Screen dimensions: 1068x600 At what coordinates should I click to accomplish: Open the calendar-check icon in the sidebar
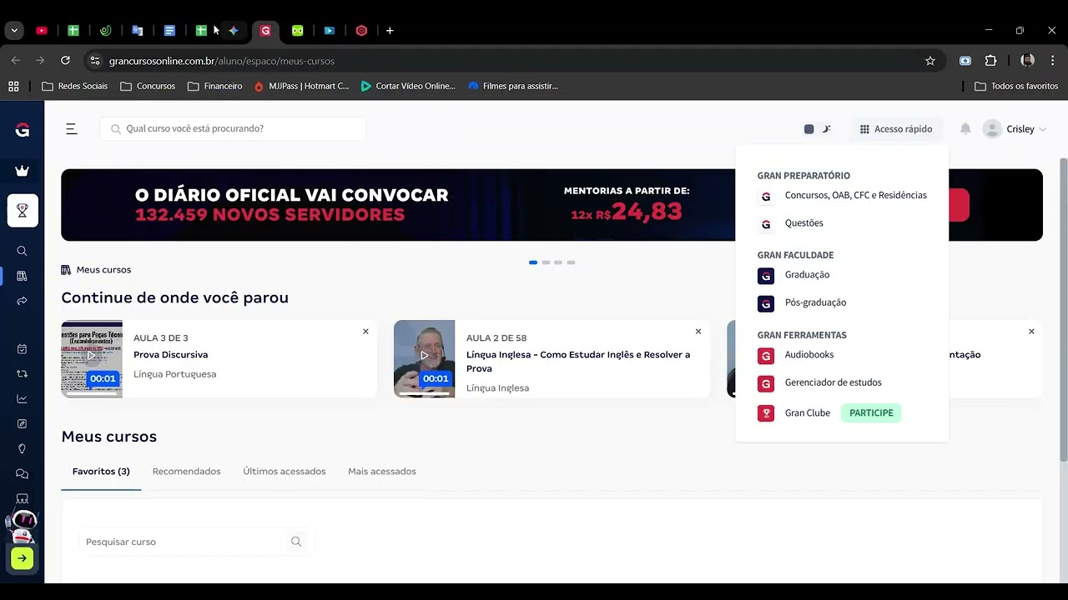click(x=23, y=349)
